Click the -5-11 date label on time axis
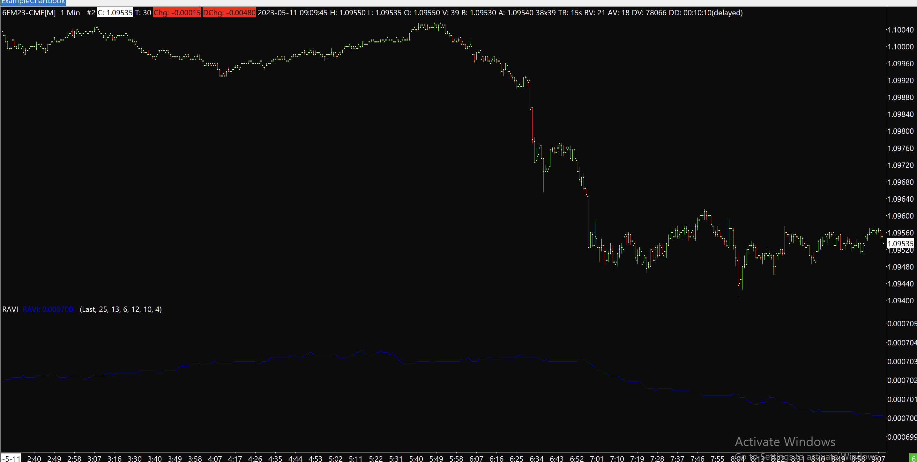The height and width of the screenshot is (462, 917). click(x=11, y=458)
